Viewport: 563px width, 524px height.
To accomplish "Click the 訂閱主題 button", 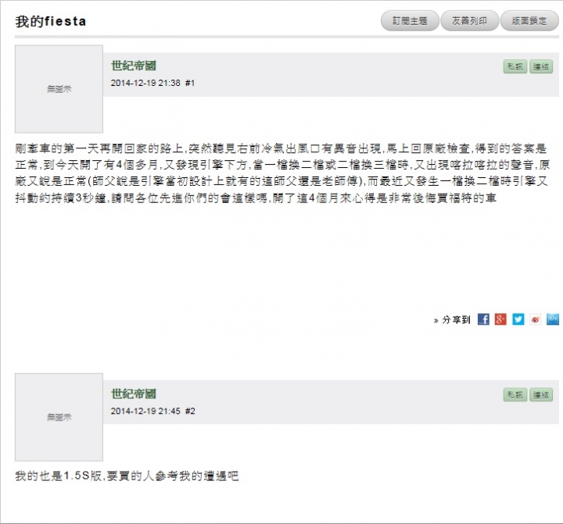I will [x=410, y=21].
